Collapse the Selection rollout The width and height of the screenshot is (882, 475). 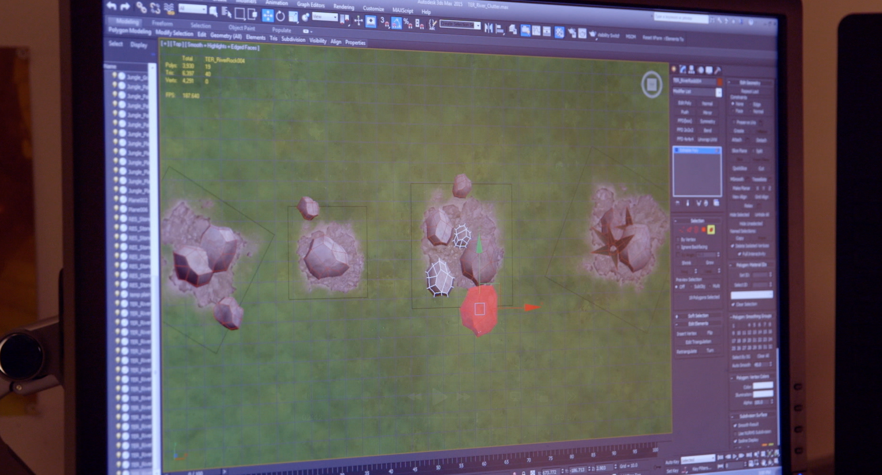click(x=697, y=221)
